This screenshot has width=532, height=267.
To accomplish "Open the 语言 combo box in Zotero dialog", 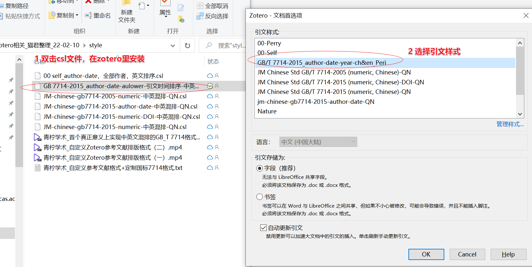I will [x=318, y=142].
